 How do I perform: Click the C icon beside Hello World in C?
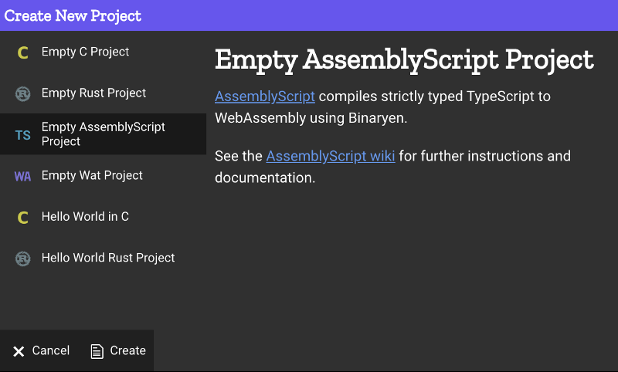[x=23, y=218]
